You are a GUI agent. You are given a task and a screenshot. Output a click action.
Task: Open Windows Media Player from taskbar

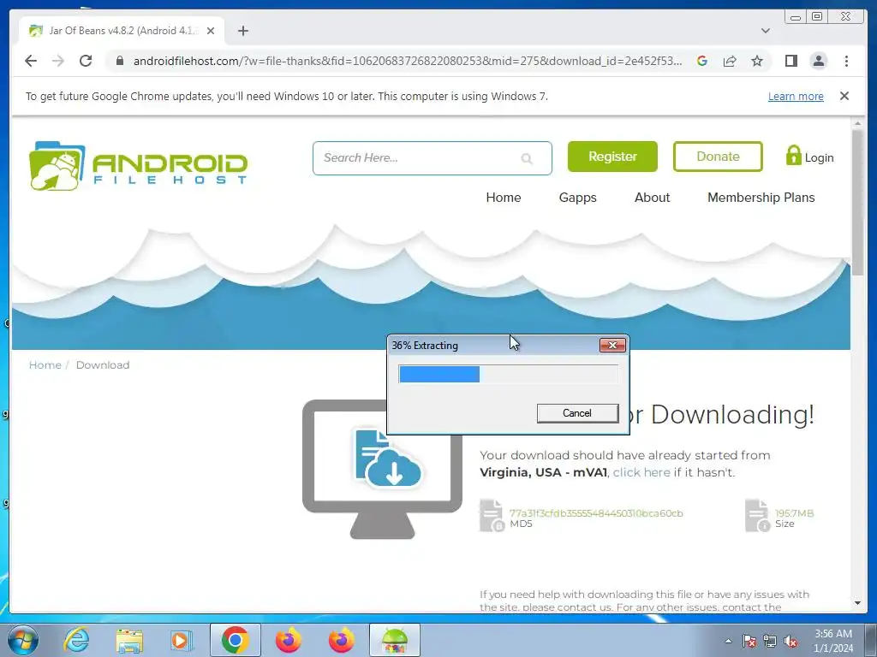click(x=182, y=640)
